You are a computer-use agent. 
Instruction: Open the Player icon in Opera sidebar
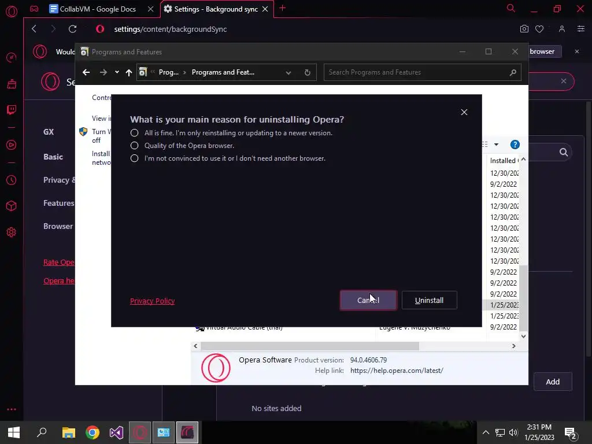(12, 145)
